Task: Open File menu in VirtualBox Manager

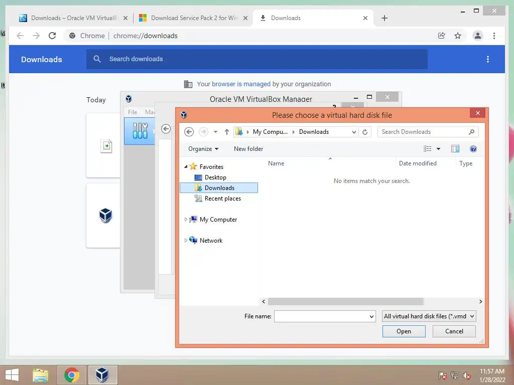Action: tap(133, 112)
